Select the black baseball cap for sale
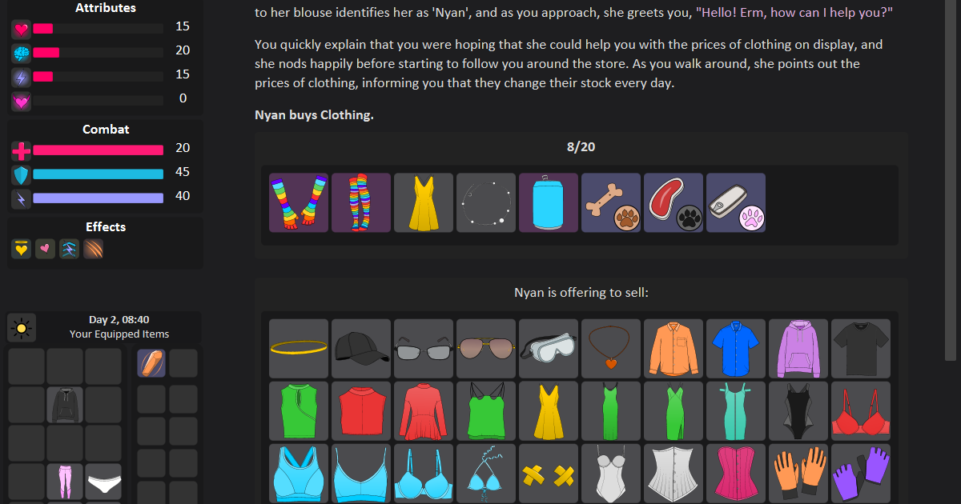 pos(361,349)
